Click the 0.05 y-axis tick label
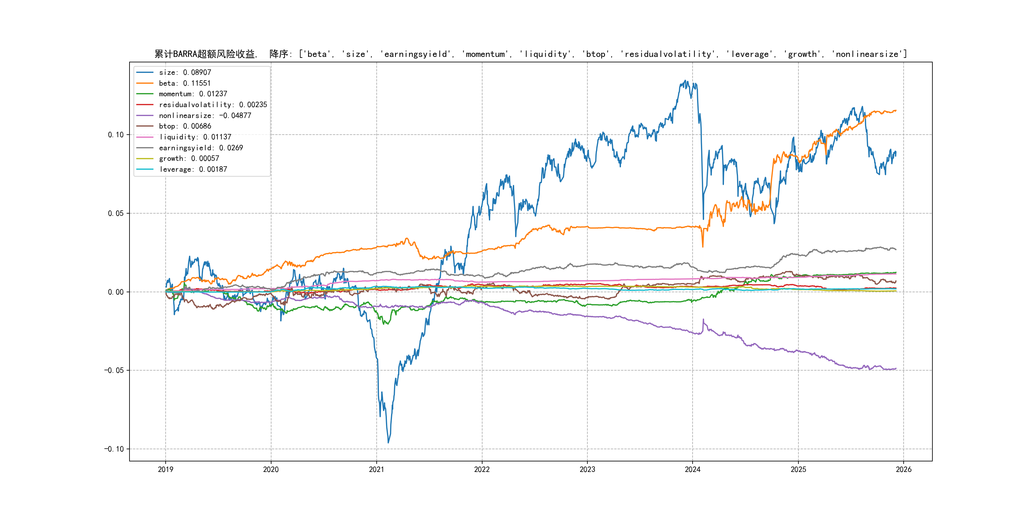This screenshot has height=518, width=1036. [x=115, y=213]
